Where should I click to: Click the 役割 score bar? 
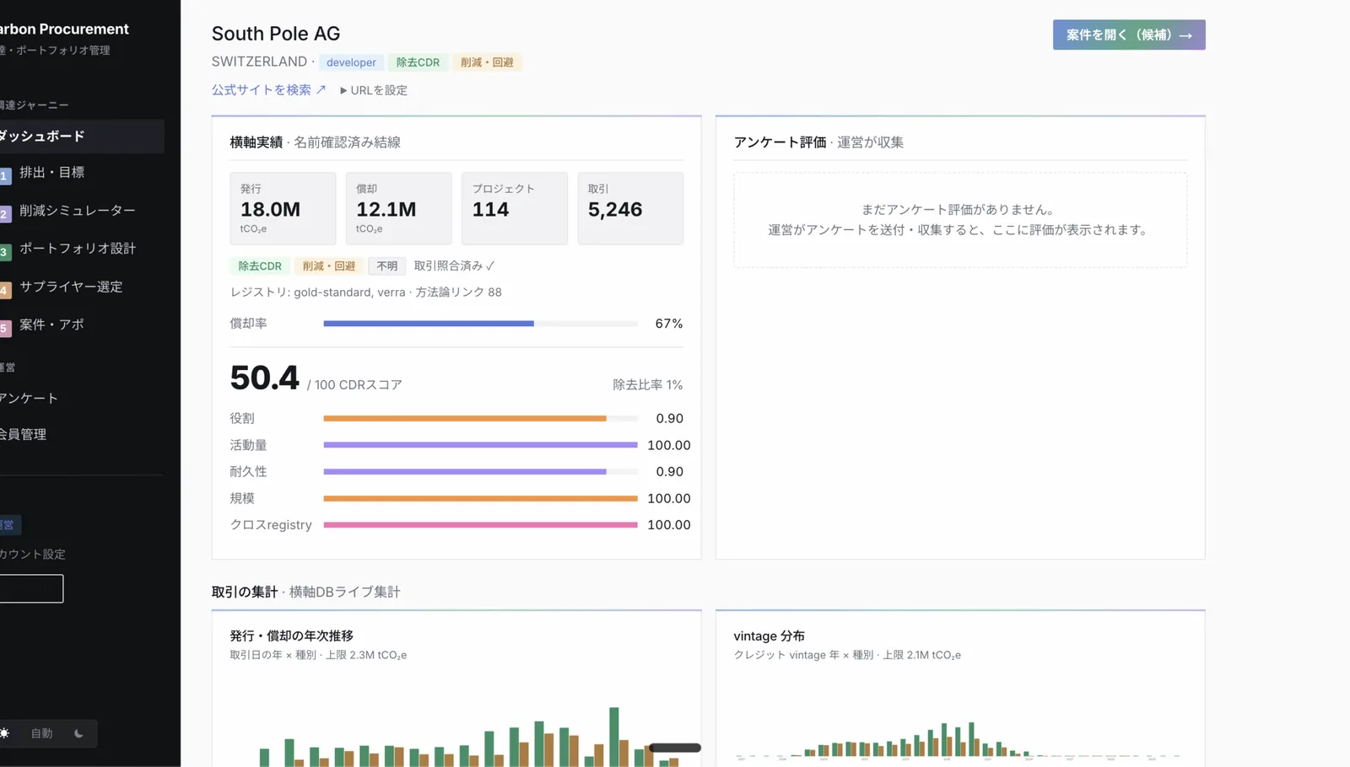(x=481, y=418)
